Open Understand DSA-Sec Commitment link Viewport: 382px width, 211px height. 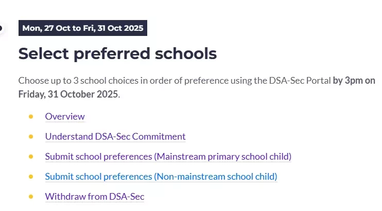(115, 137)
